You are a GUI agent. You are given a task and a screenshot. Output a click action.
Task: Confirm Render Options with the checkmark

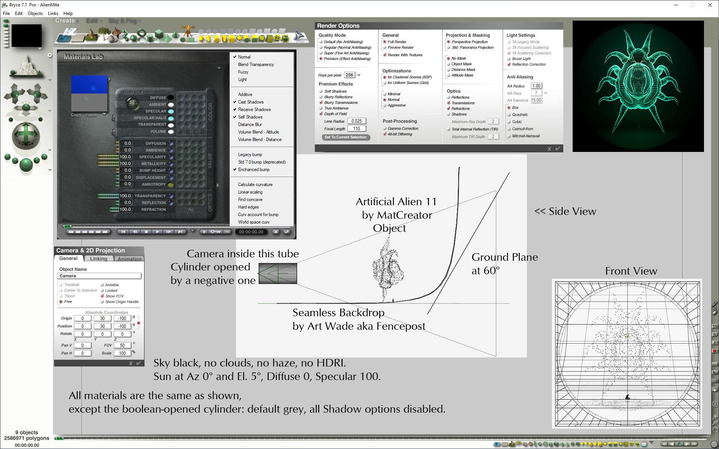(x=558, y=149)
